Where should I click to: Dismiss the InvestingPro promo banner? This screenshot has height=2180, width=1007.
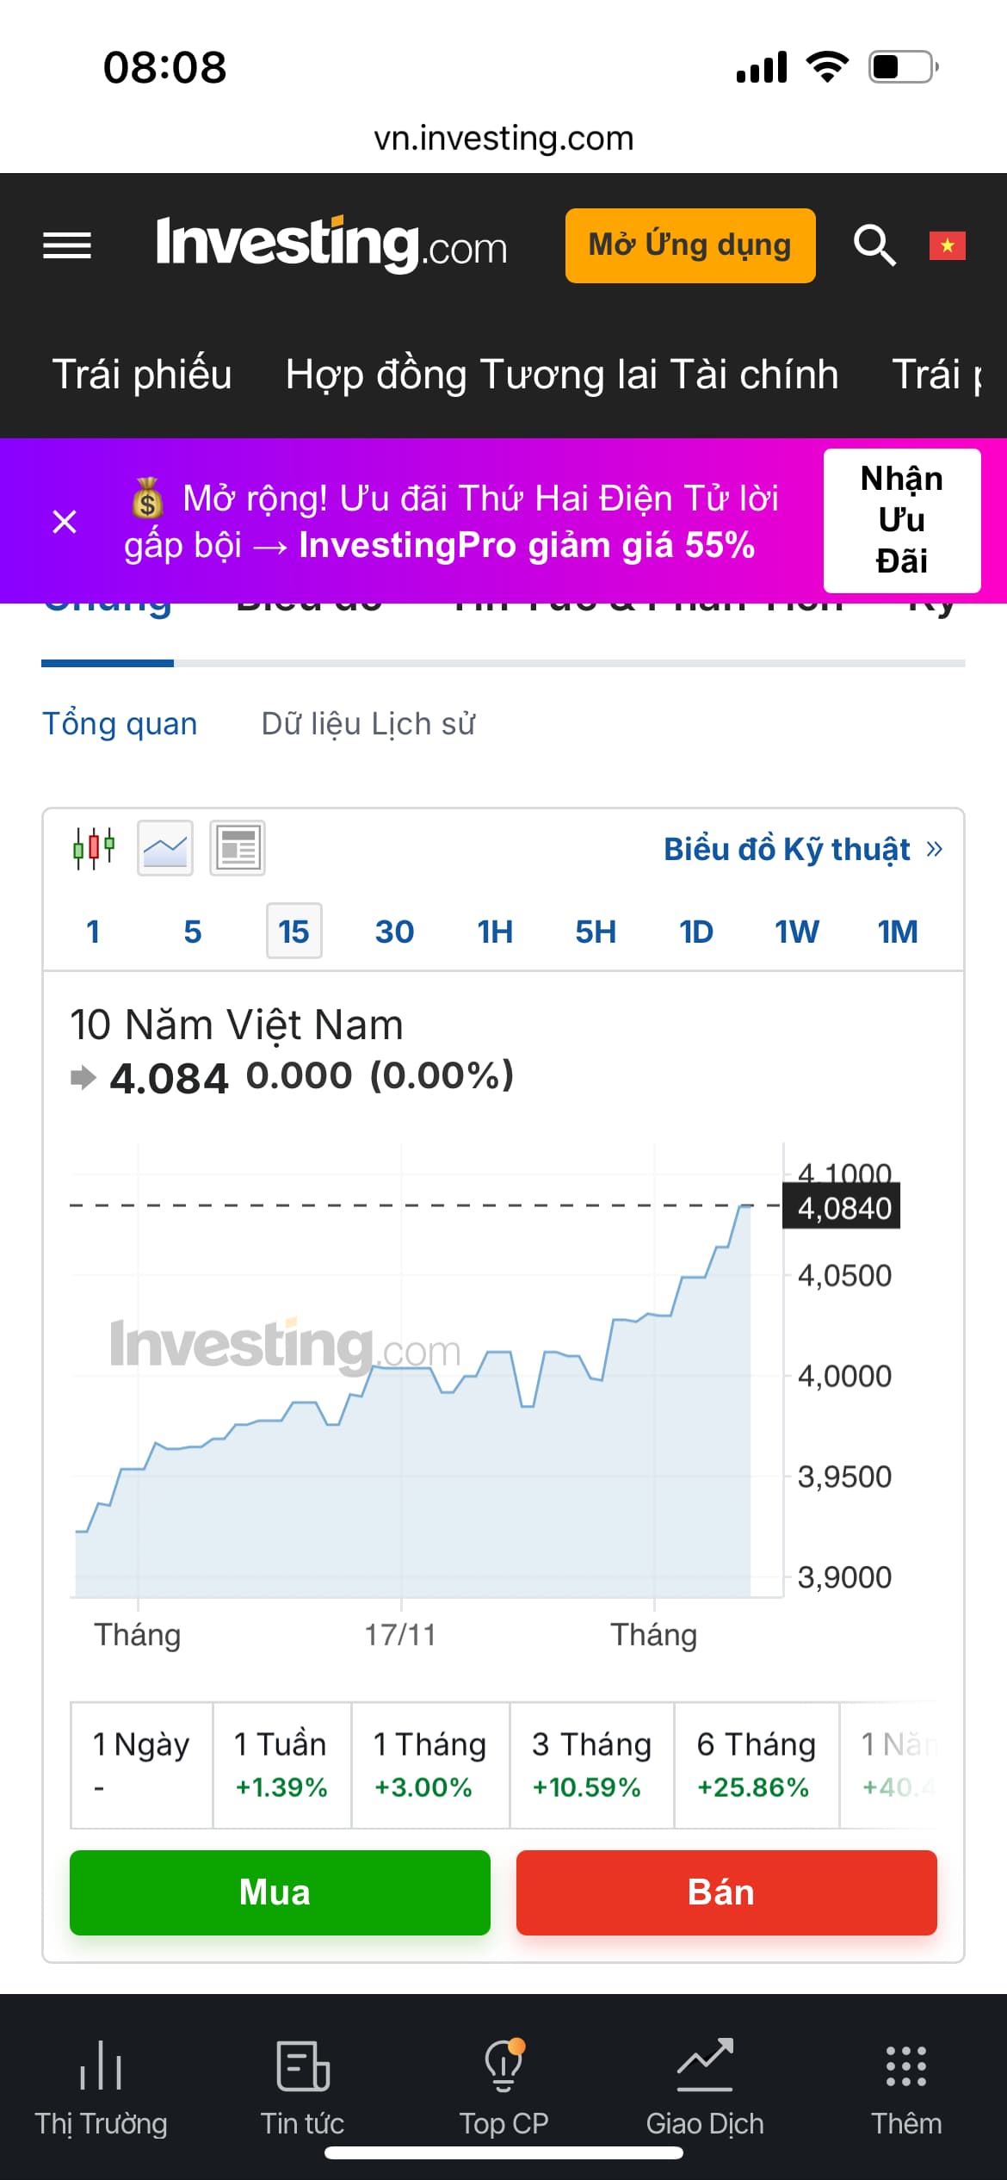tap(65, 522)
